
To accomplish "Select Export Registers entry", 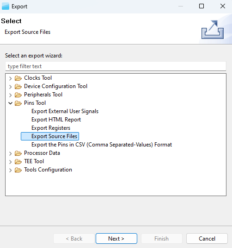I will pyautogui.click(x=51, y=128).
